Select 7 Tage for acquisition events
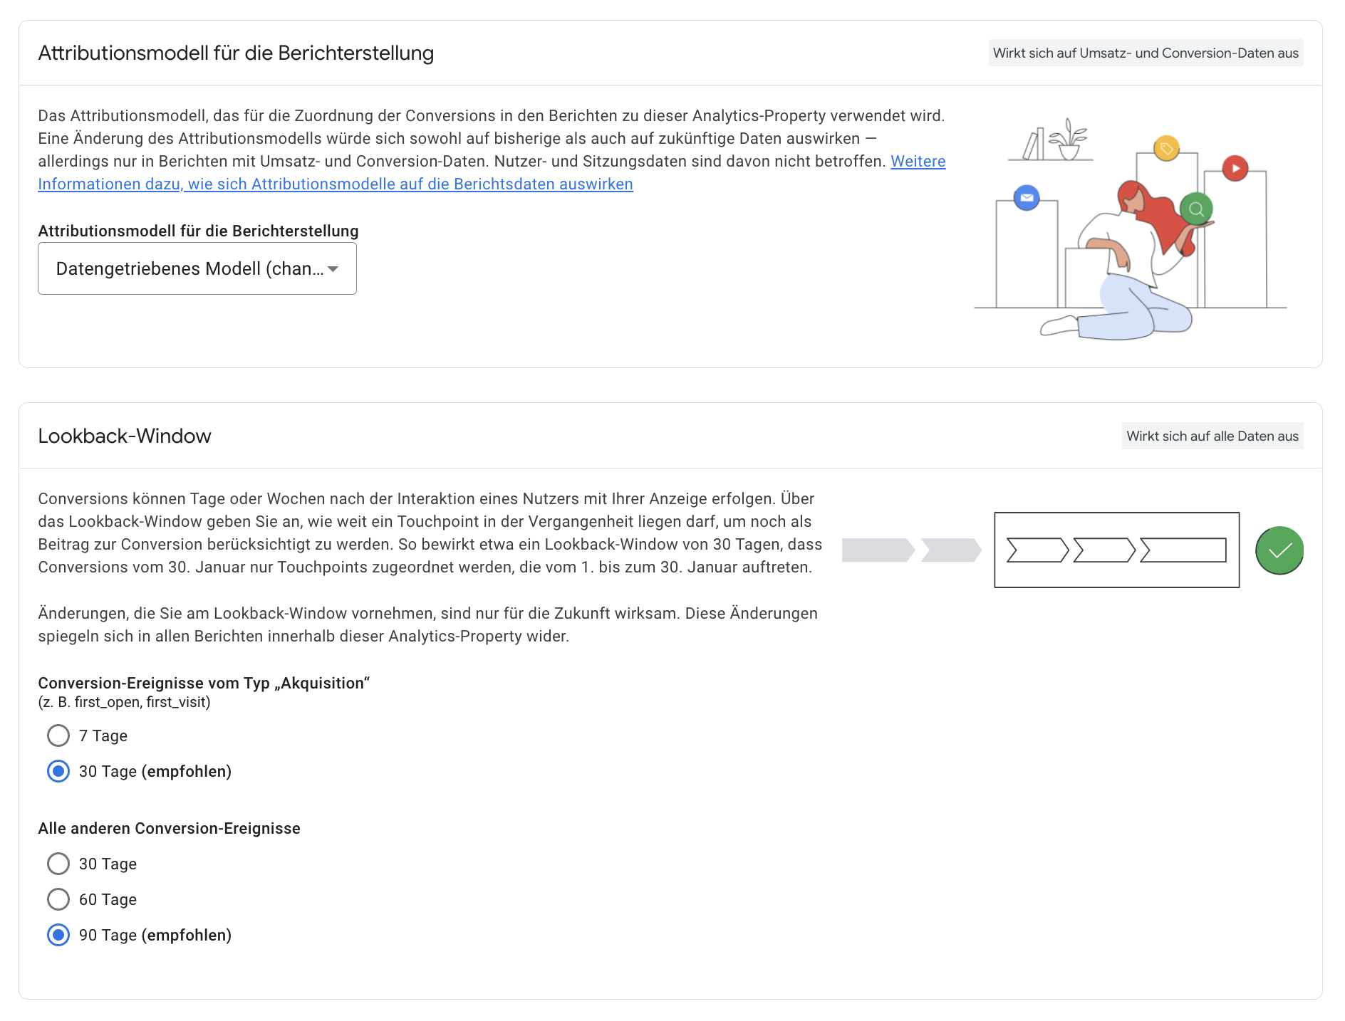This screenshot has height=1021, width=1345. point(58,735)
